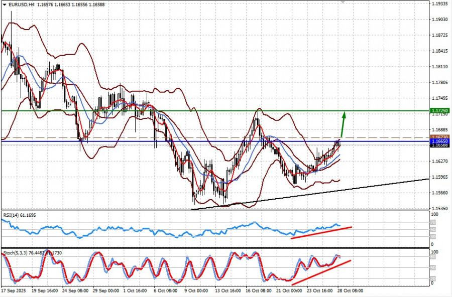
Task: Select the green 1.17250 price level tag
Action: (440, 110)
